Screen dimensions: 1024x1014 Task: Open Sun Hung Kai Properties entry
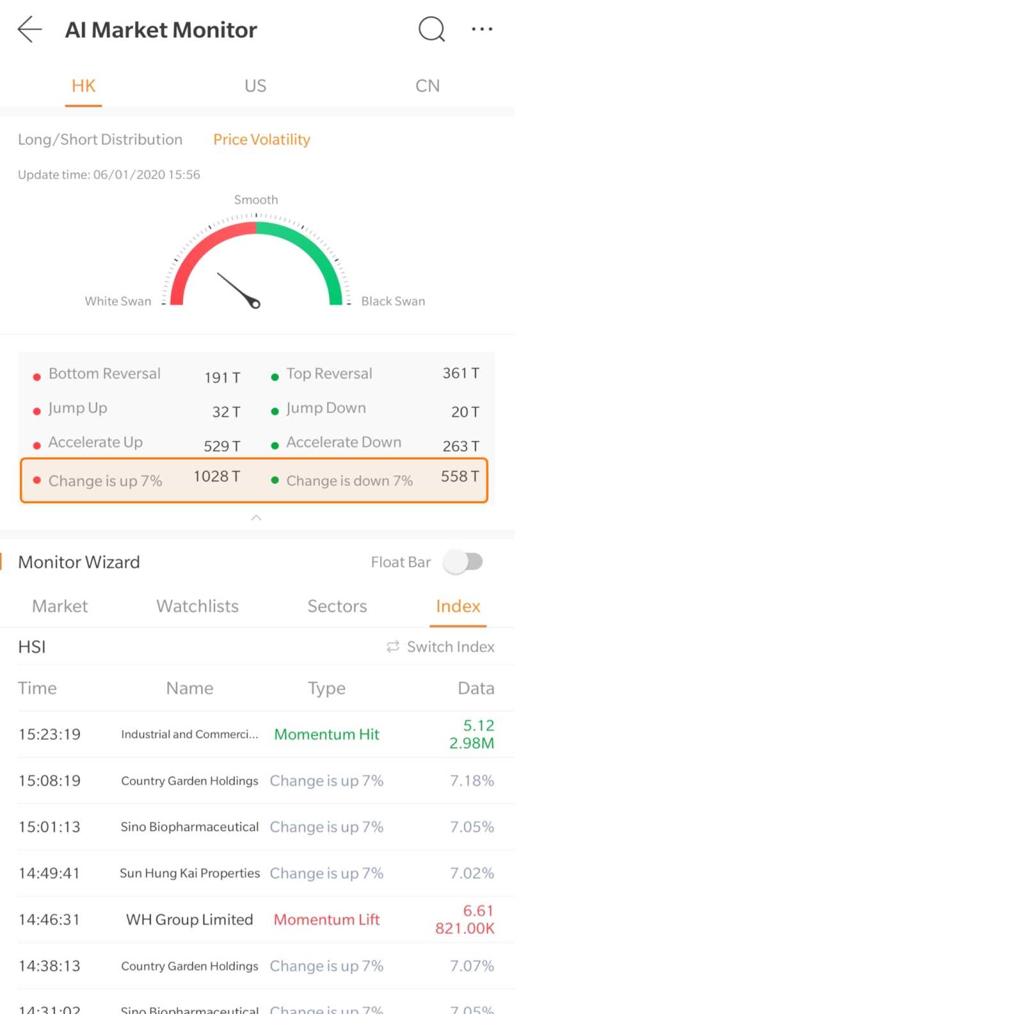(x=256, y=873)
